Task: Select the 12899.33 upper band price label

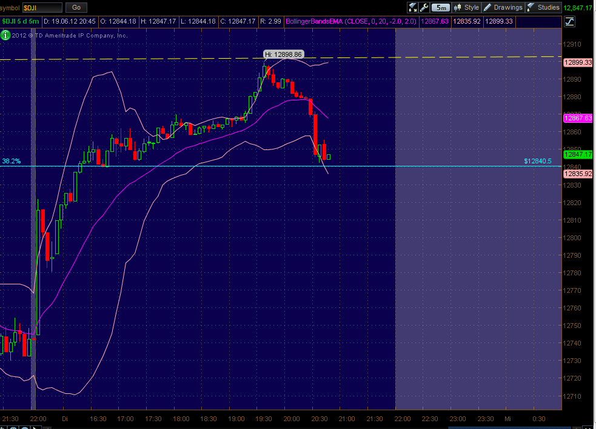Action: point(578,62)
